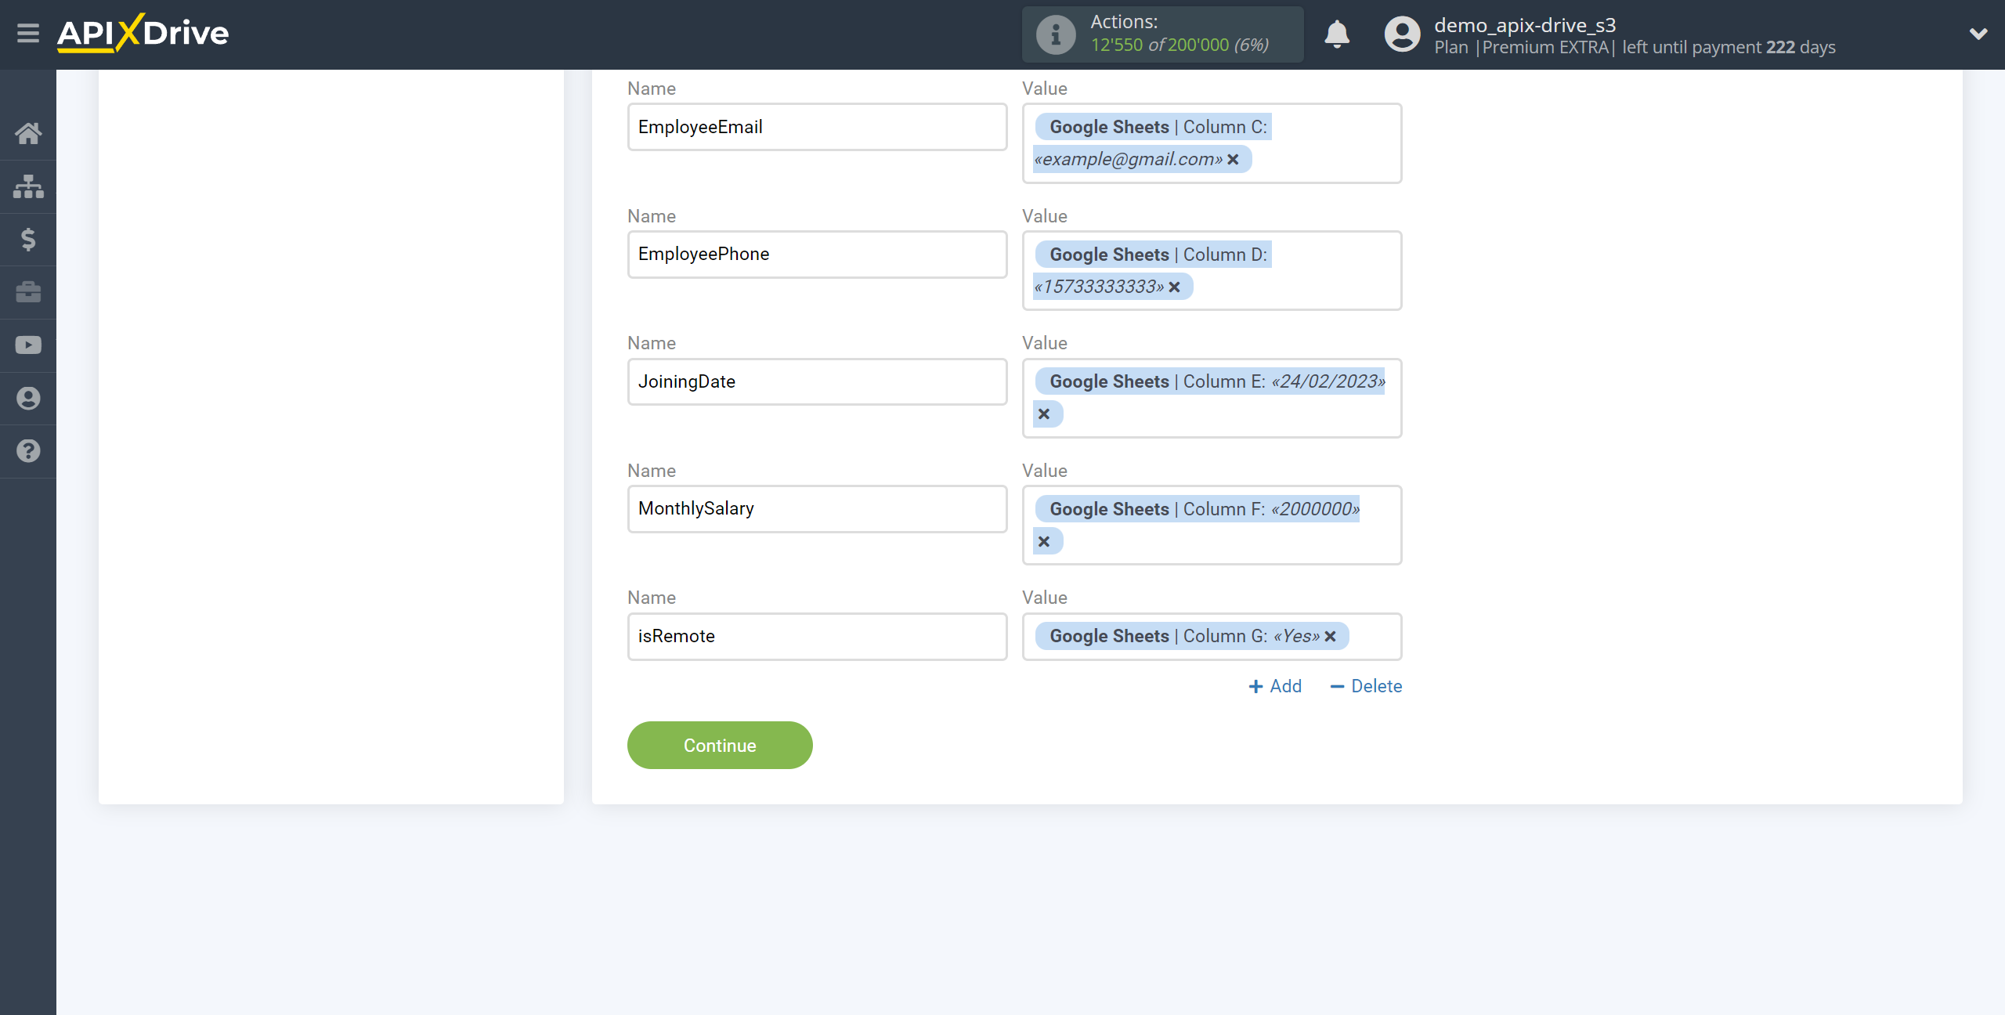Open the YouTube video sidebar icon
2005x1015 pixels.
pos(28,345)
